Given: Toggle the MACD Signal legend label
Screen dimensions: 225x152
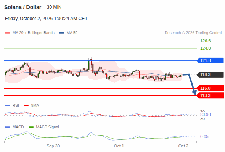Looking at the screenshot, I should [48, 127].
